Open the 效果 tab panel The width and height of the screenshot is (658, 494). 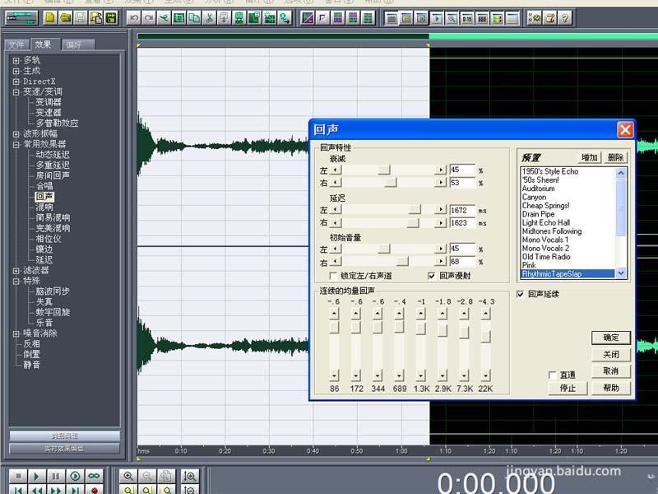[x=43, y=44]
